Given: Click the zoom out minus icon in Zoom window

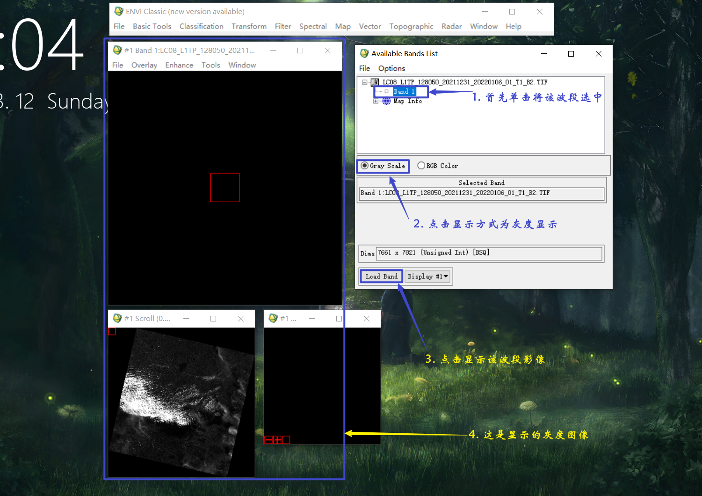Looking at the screenshot, I should pos(268,440).
